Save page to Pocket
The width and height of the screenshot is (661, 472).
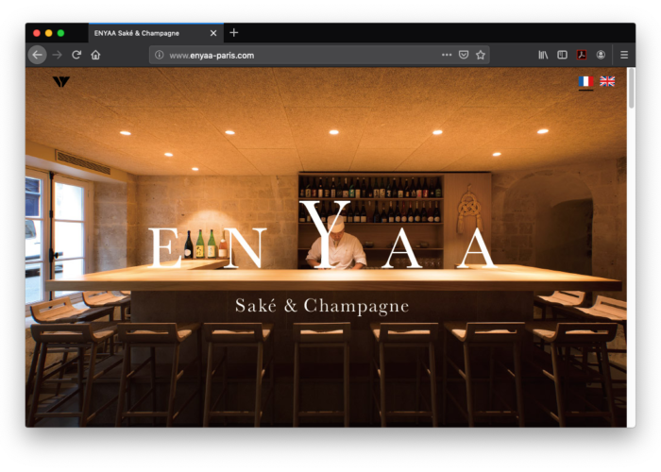464,55
